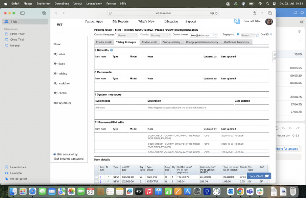Open Slack from the Dock
The image size is (306, 198).
click(260, 192)
